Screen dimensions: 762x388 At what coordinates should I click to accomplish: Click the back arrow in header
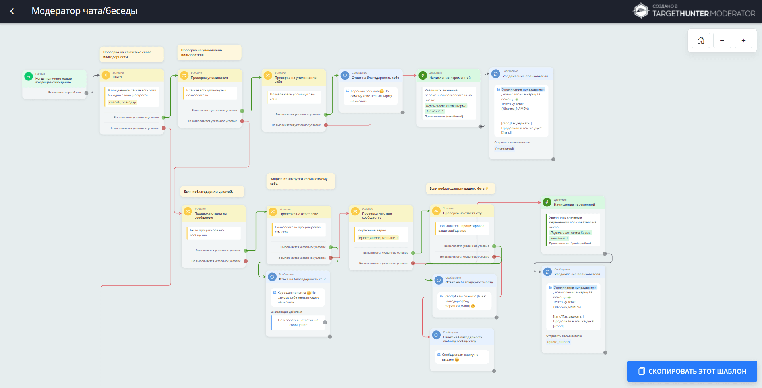[x=12, y=11]
